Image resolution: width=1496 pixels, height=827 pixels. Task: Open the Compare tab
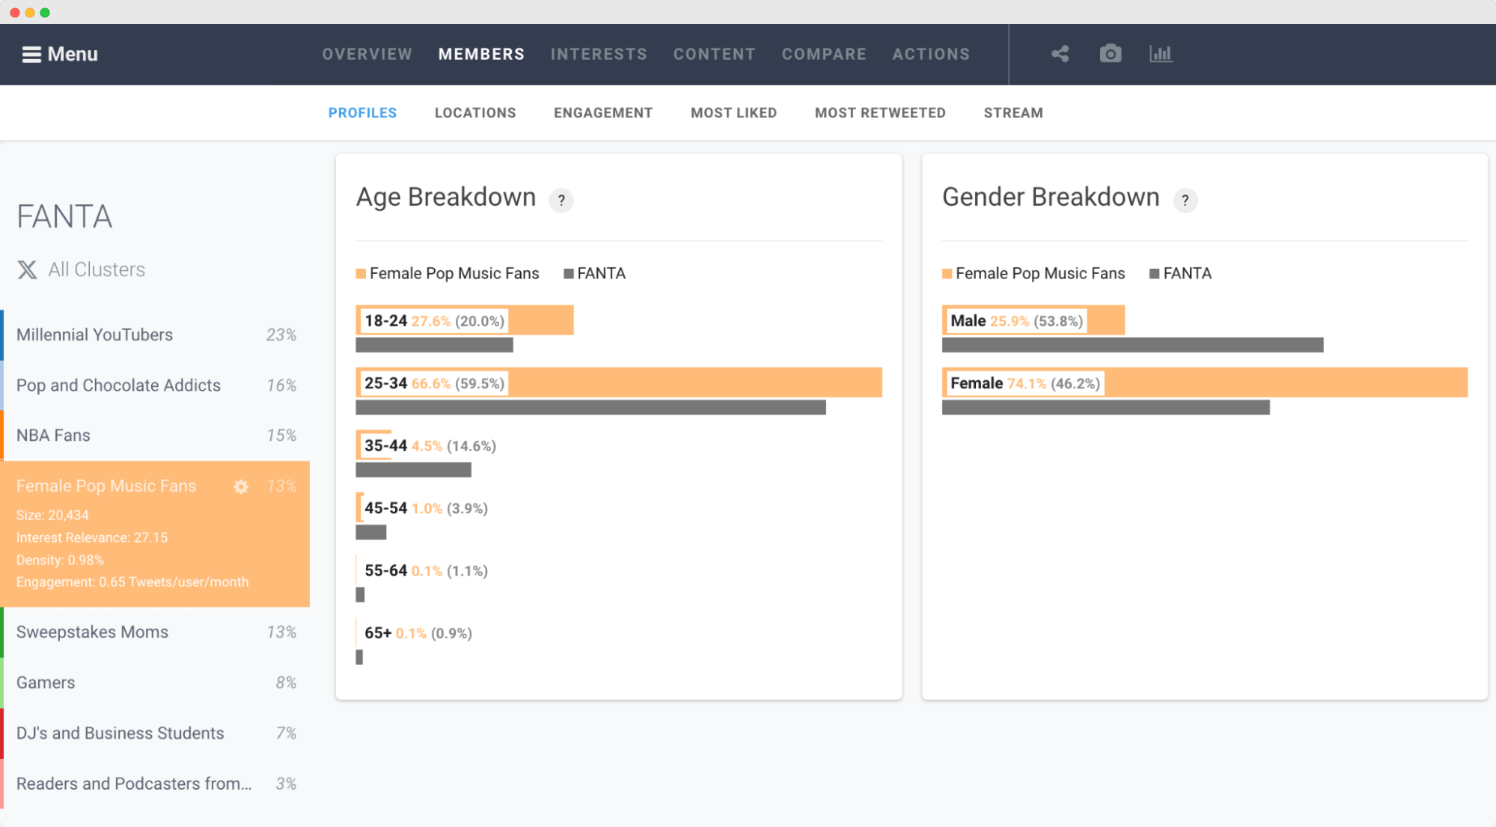[x=824, y=54]
